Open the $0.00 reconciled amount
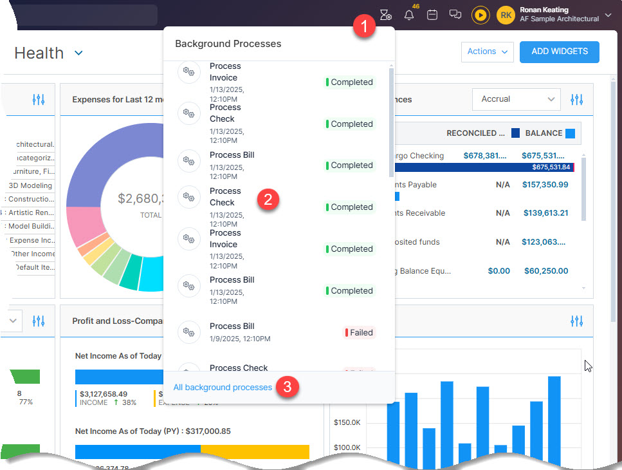Viewport: 622px width, 470px height. click(499, 270)
